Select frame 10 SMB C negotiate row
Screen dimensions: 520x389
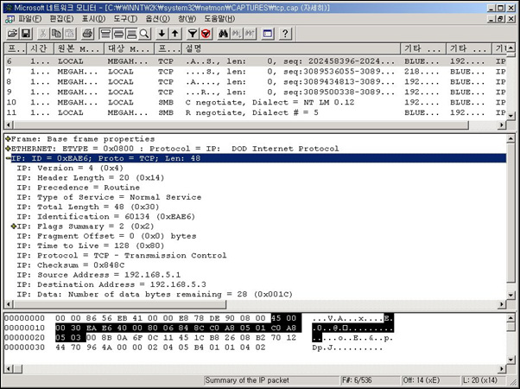click(256, 103)
